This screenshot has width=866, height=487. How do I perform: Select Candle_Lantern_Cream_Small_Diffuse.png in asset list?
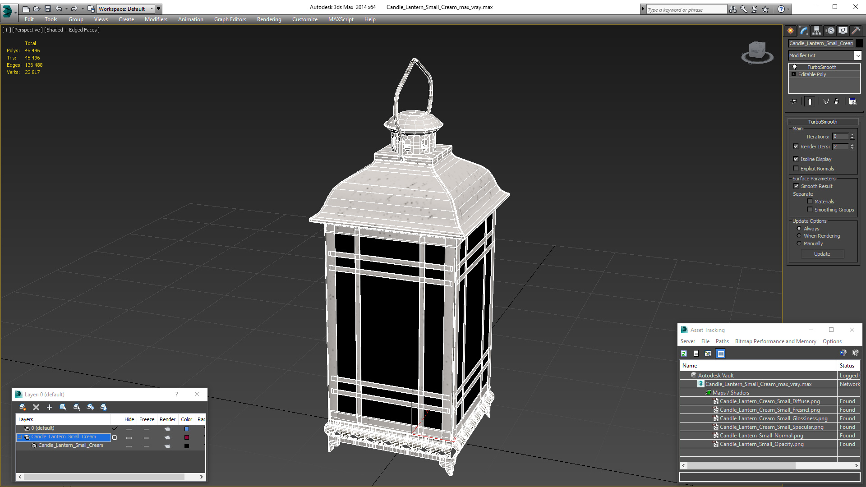[x=769, y=401]
